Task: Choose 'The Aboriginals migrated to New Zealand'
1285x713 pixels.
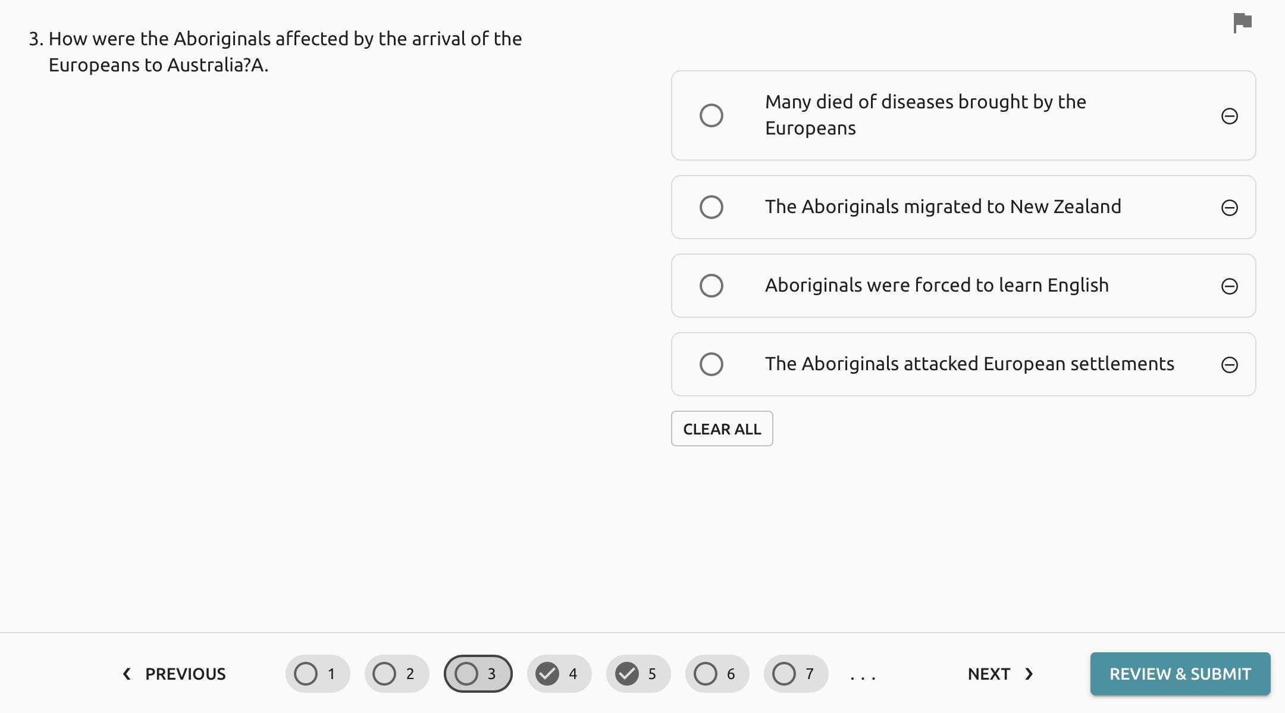Action: 712,207
